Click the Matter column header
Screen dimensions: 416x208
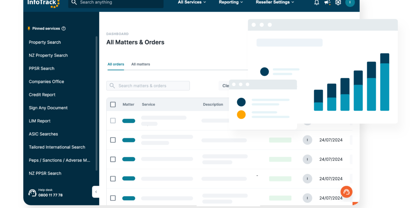click(128, 104)
